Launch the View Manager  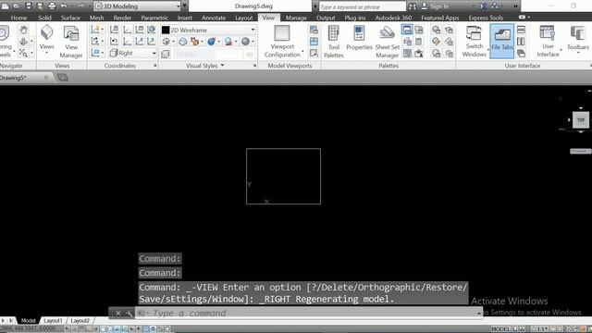(x=71, y=42)
